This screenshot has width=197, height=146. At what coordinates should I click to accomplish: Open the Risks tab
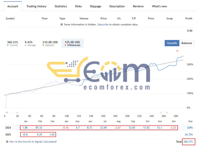click(78, 6)
